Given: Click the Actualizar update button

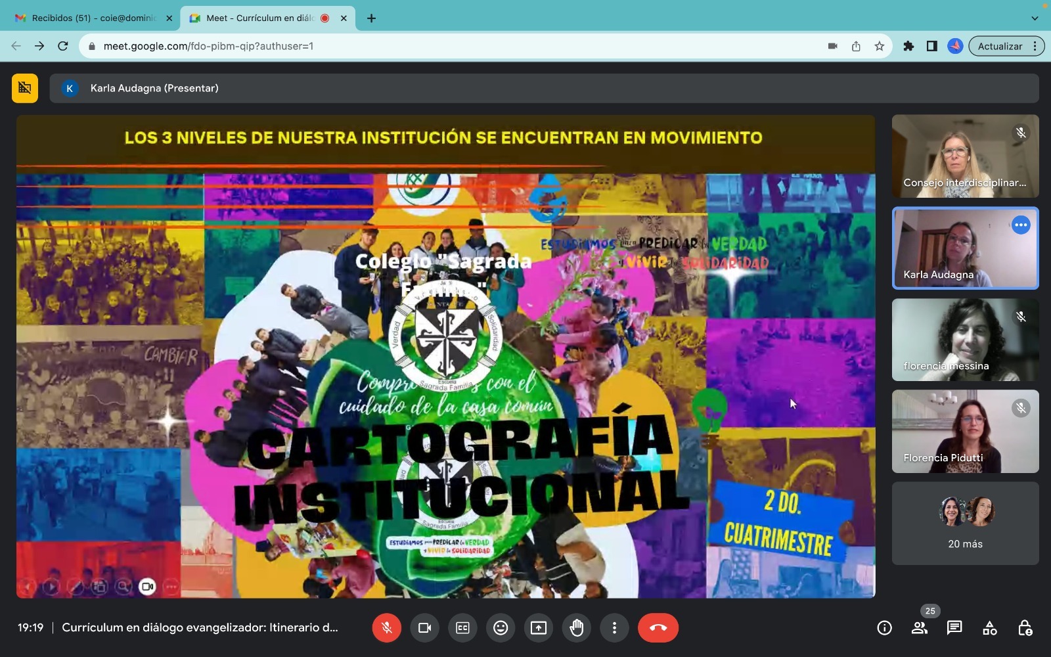Looking at the screenshot, I should point(1000,46).
